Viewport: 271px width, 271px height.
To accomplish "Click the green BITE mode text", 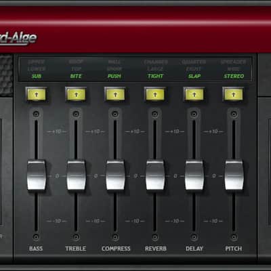I will click(76, 76).
